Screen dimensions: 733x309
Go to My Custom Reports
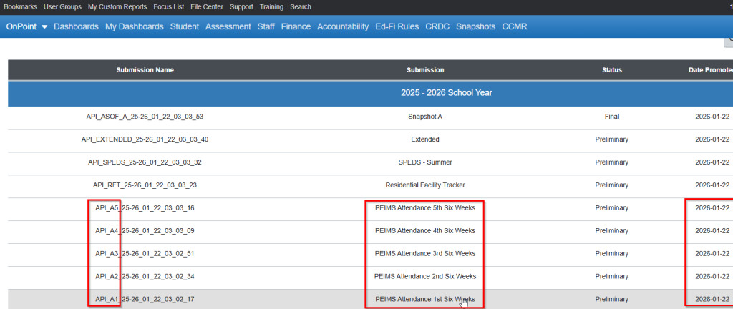(117, 6)
